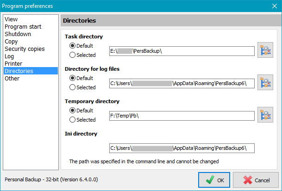This screenshot has width=282, height=191.
Task: Click the Directories page heading
Action: (79, 20)
